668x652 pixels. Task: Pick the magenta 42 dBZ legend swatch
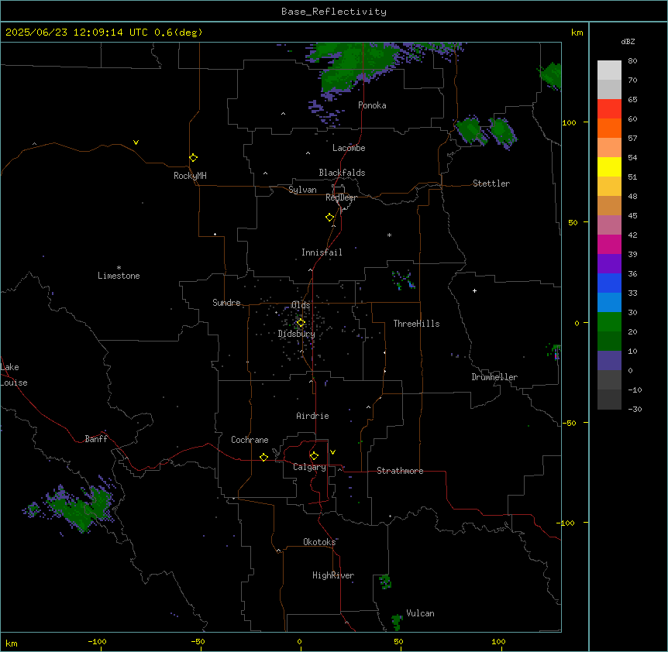[609, 244]
